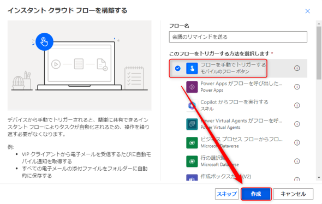
Task: Select the Copilot skill trigger icon
Action: click(192, 105)
